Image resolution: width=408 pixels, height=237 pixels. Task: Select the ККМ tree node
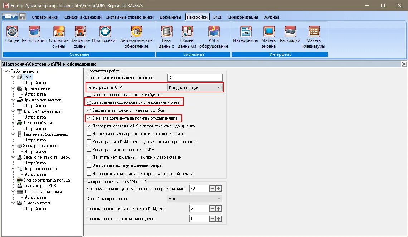pos(27,77)
